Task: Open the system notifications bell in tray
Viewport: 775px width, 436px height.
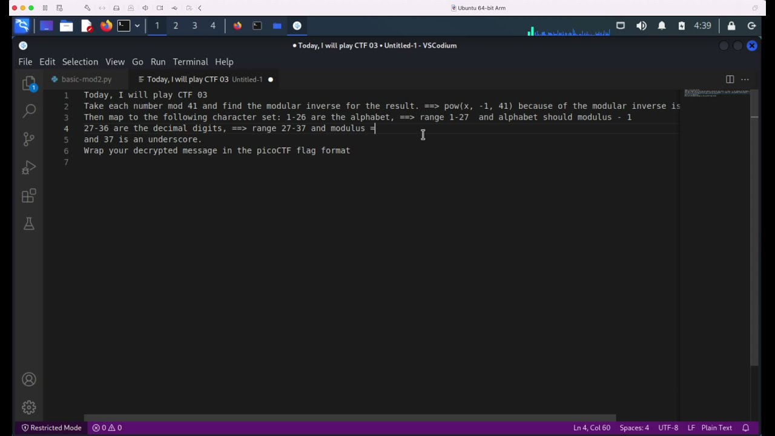Action: tap(662, 25)
